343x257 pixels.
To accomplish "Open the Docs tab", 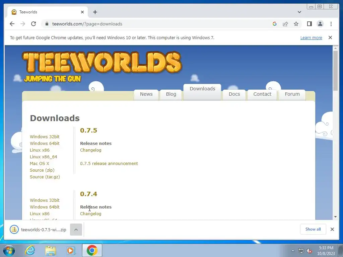I will [x=234, y=94].
